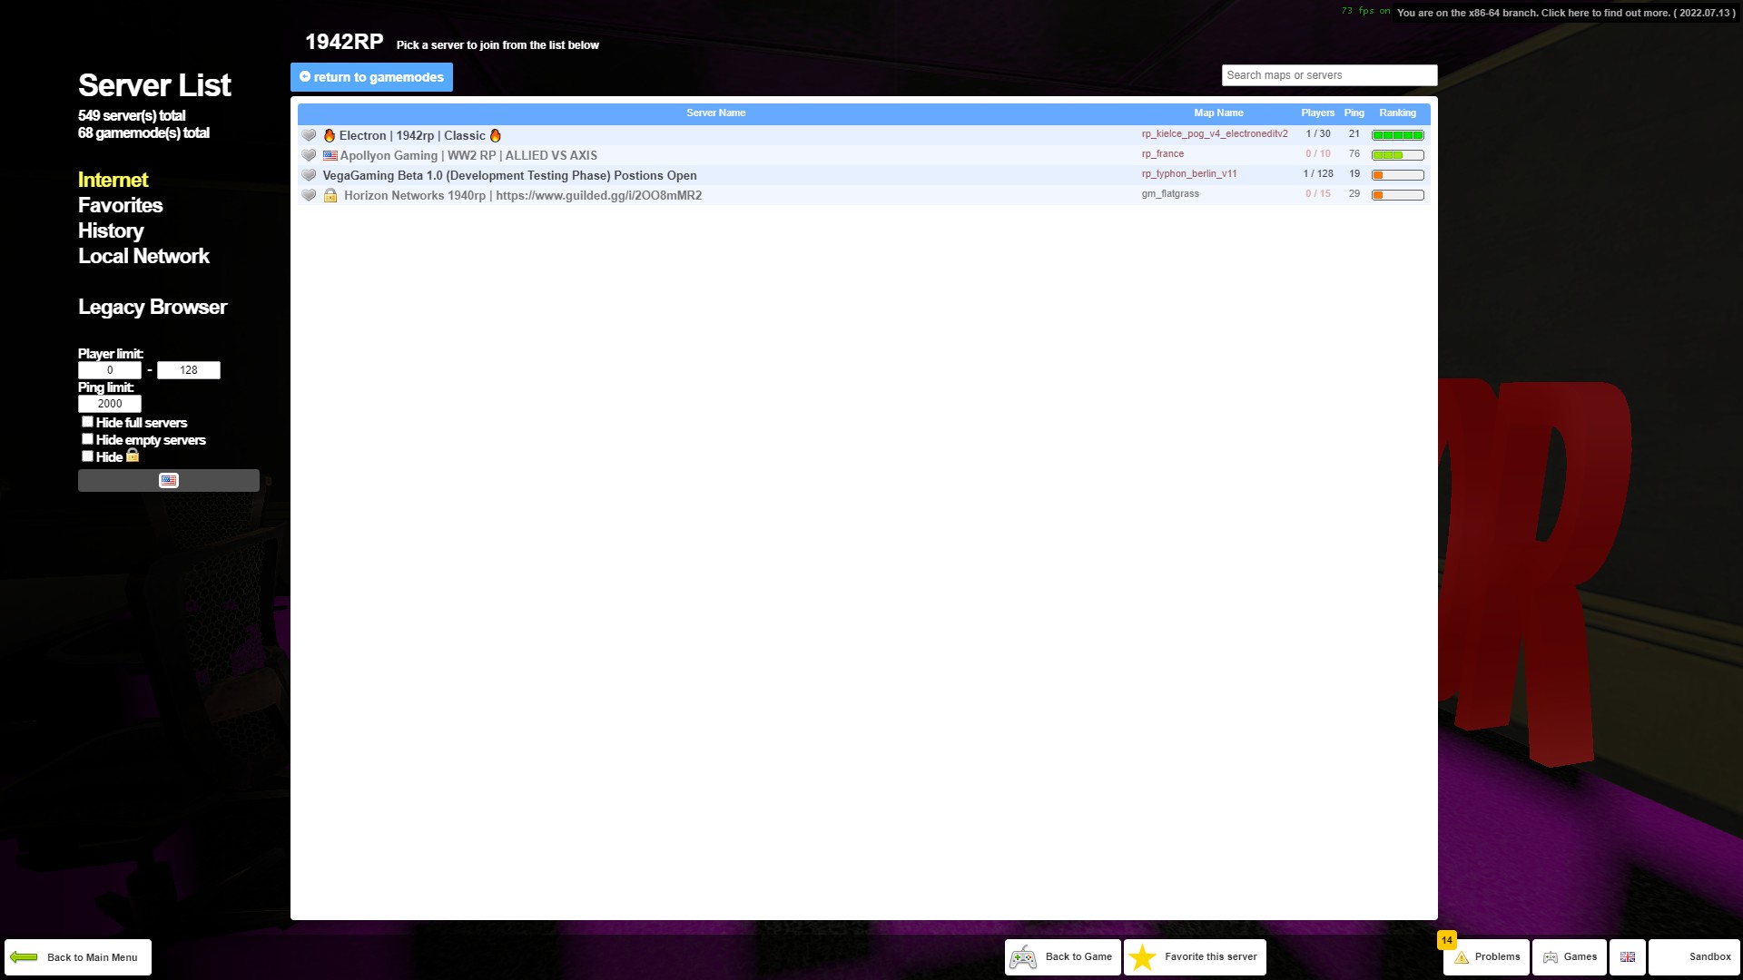Focus the Search maps or servers field

(x=1328, y=75)
